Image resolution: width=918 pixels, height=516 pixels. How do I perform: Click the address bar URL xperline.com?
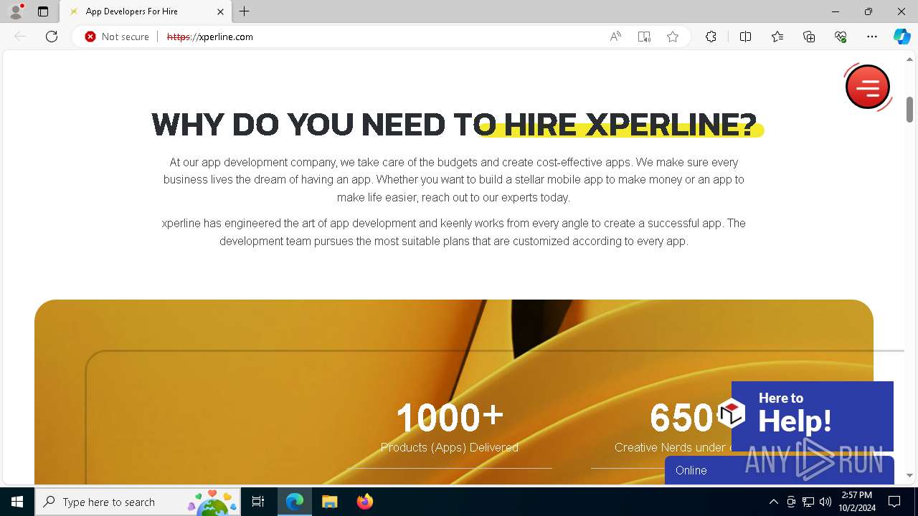click(x=210, y=37)
